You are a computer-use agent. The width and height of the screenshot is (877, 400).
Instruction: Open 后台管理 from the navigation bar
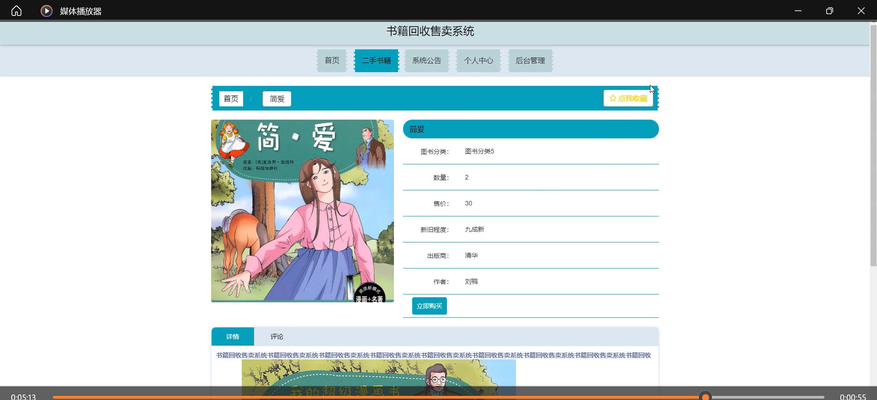(530, 60)
